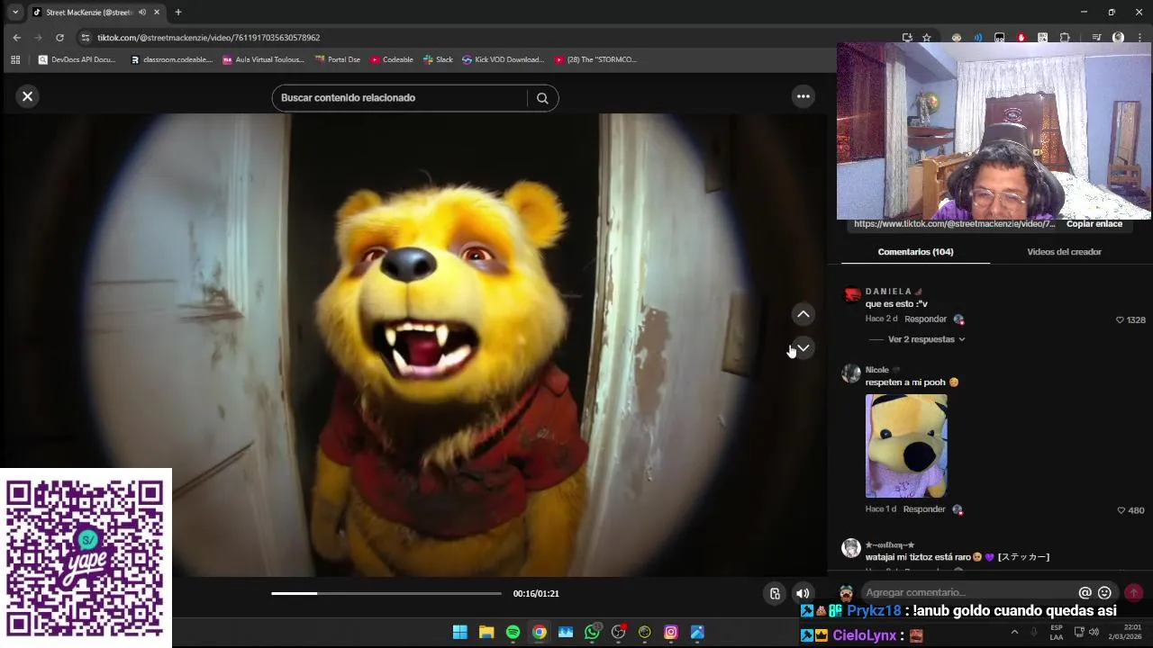Open Instagram from the taskbar

pyautogui.click(x=671, y=632)
